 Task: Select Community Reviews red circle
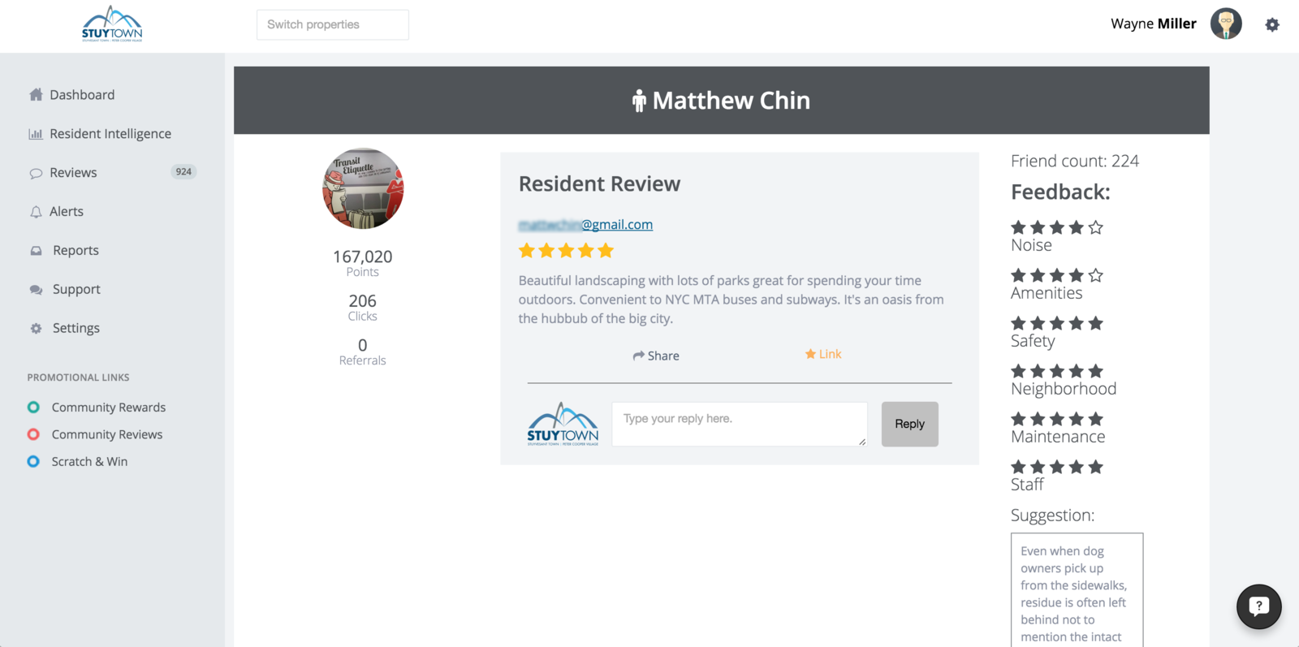tap(33, 434)
